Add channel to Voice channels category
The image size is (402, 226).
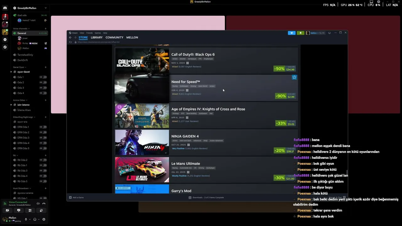[46, 29]
